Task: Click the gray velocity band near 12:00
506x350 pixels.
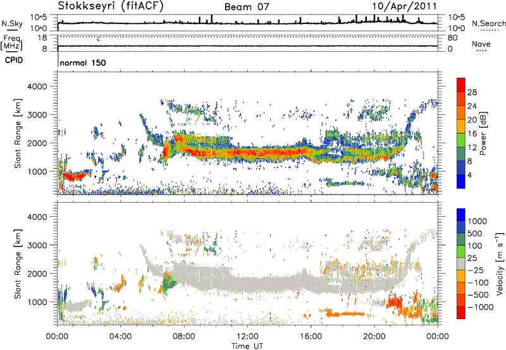Action: pos(247,284)
